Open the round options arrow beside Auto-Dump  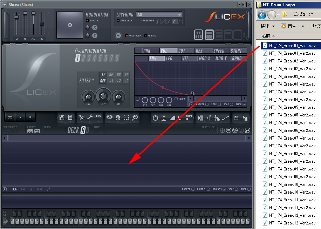118,36
